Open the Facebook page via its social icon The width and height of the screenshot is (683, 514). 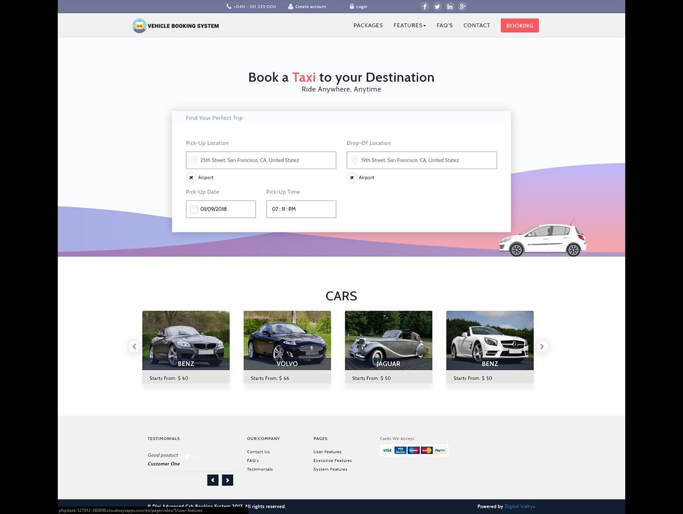(424, 7)
